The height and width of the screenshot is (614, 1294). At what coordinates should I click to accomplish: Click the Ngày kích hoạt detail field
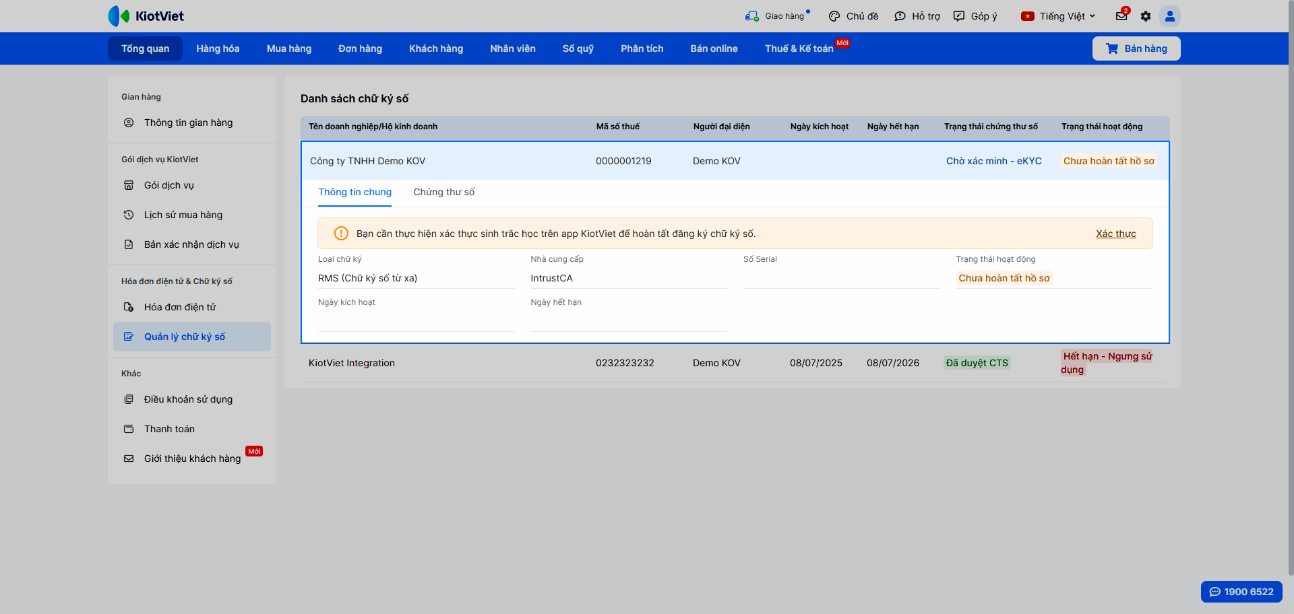click(417, 321)
